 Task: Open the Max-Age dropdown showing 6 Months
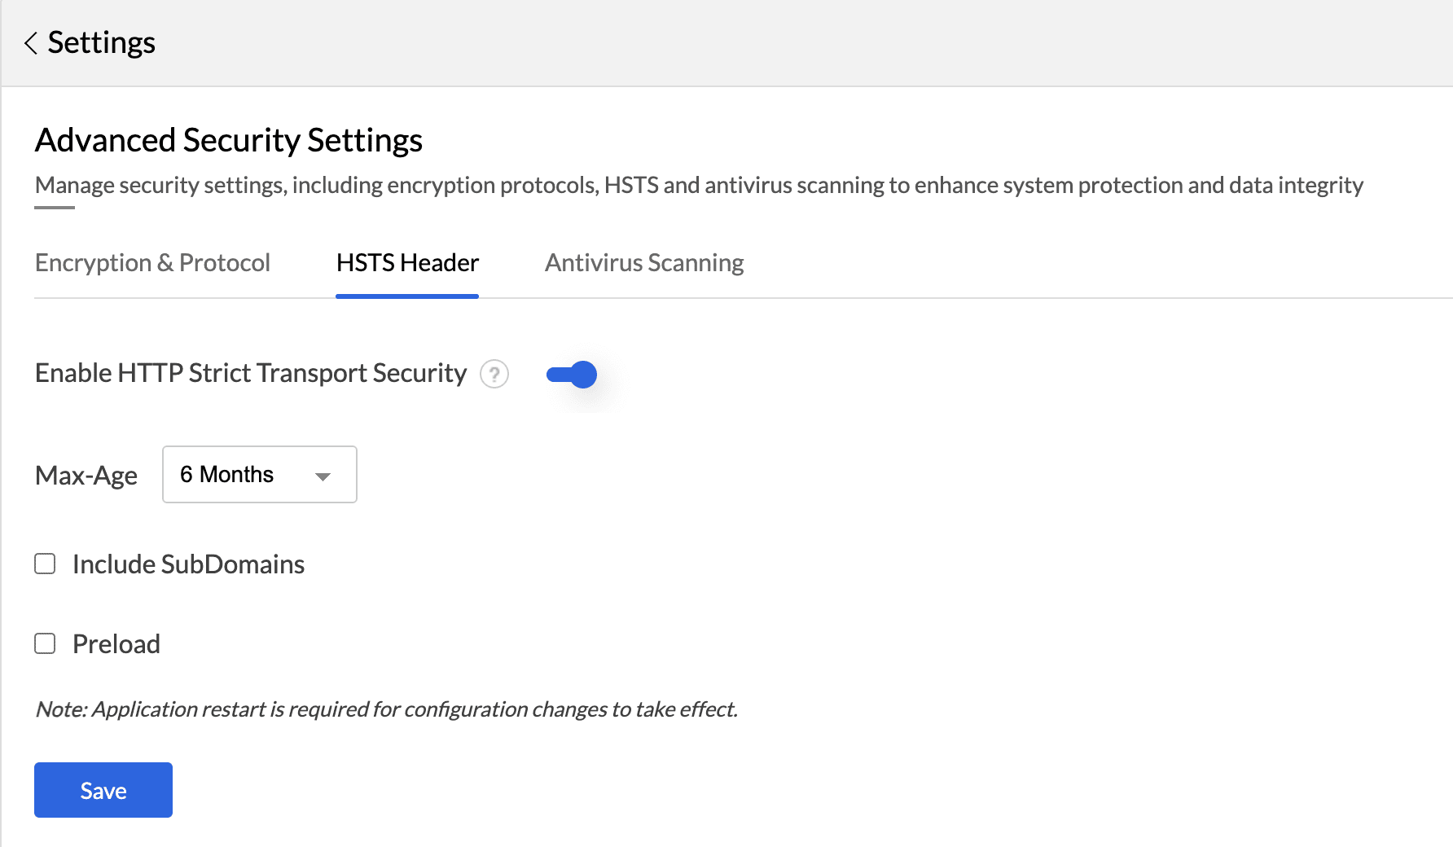(x=259, y=475)
